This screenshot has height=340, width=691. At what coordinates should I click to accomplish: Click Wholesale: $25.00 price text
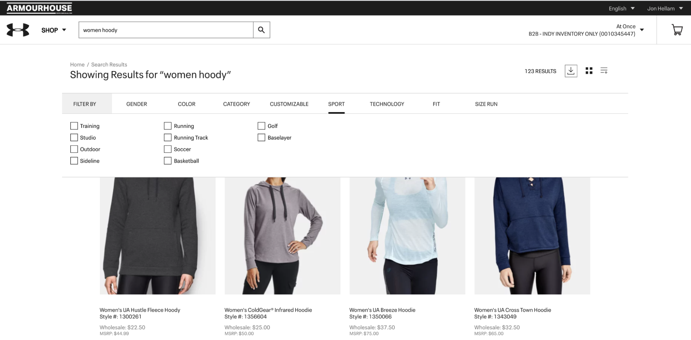click(247, 327)
